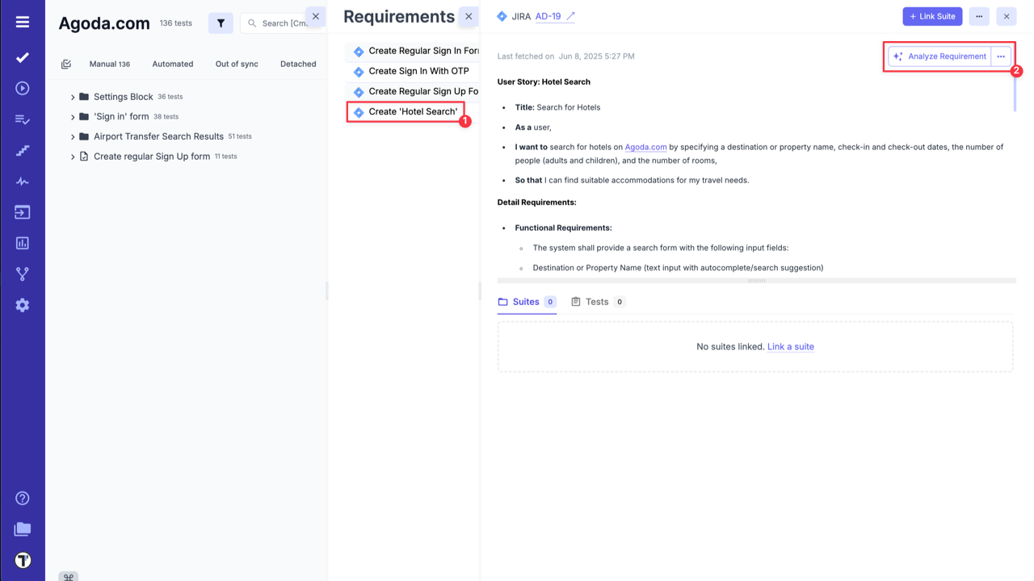Open the Runs play icon in sidebar
The image size is (1034, 581).
(22, 89)
